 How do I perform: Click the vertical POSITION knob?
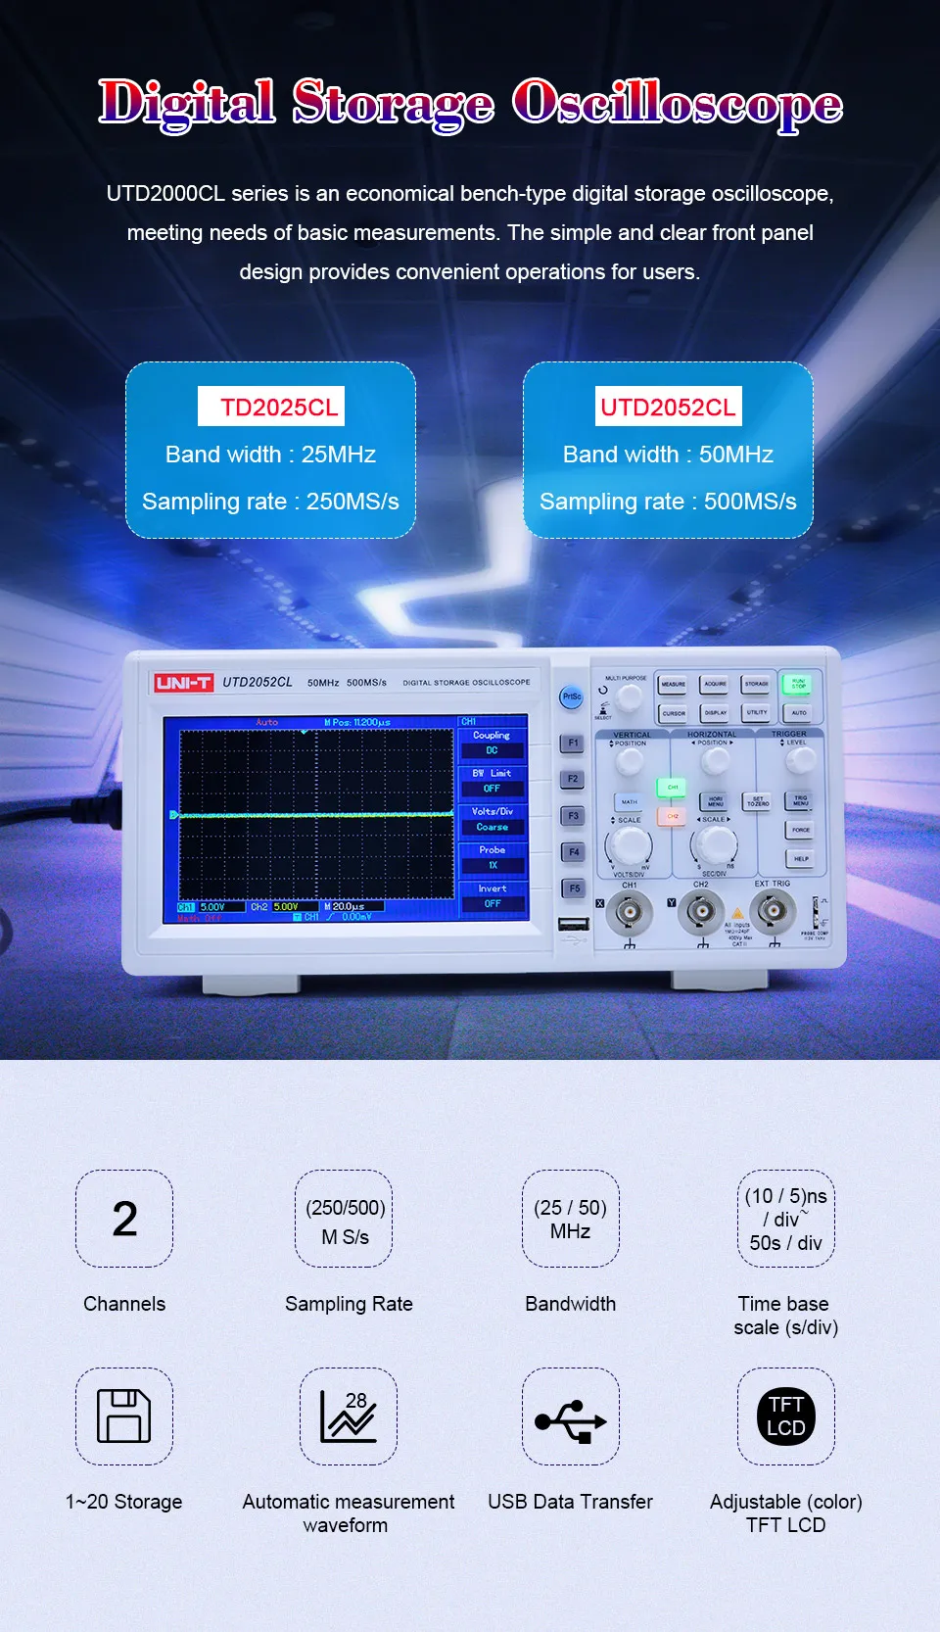coord(629,762)
